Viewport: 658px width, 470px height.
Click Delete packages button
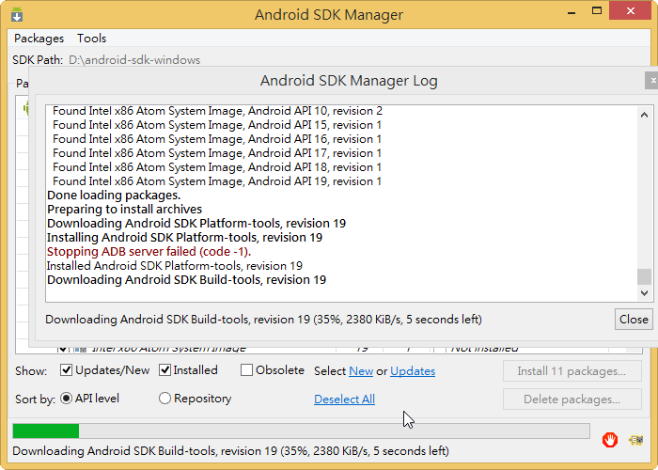coord(572,399)
